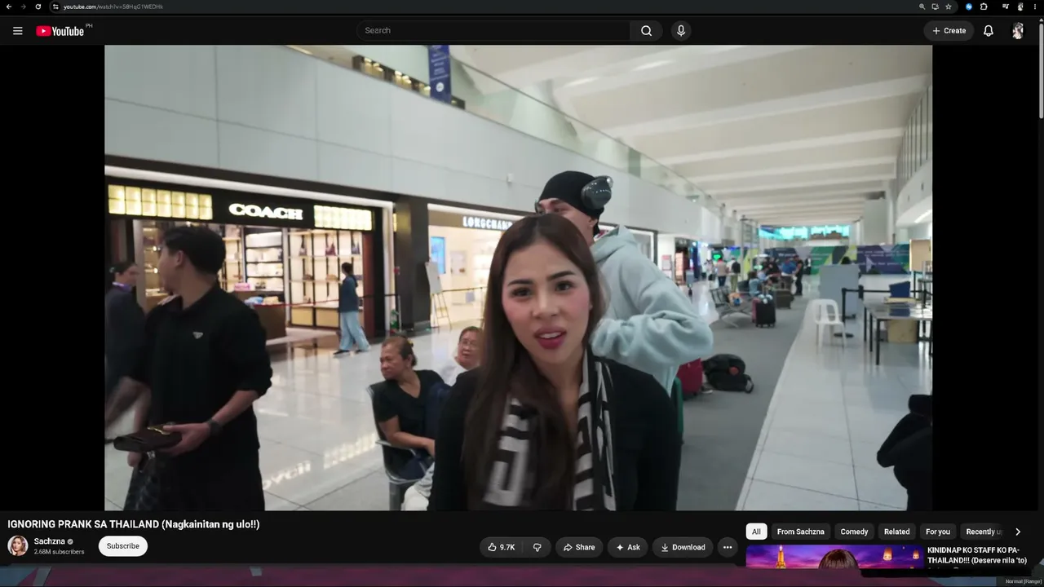Like the video with 9.7K likes
Screen dimensions: 1044x587
click(x=501, y=547)
